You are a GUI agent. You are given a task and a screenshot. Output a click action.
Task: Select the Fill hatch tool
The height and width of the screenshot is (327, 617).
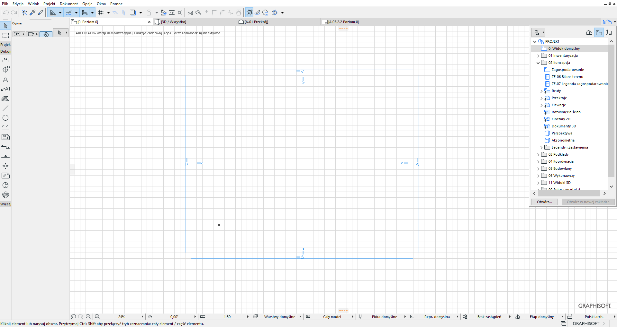5,99
